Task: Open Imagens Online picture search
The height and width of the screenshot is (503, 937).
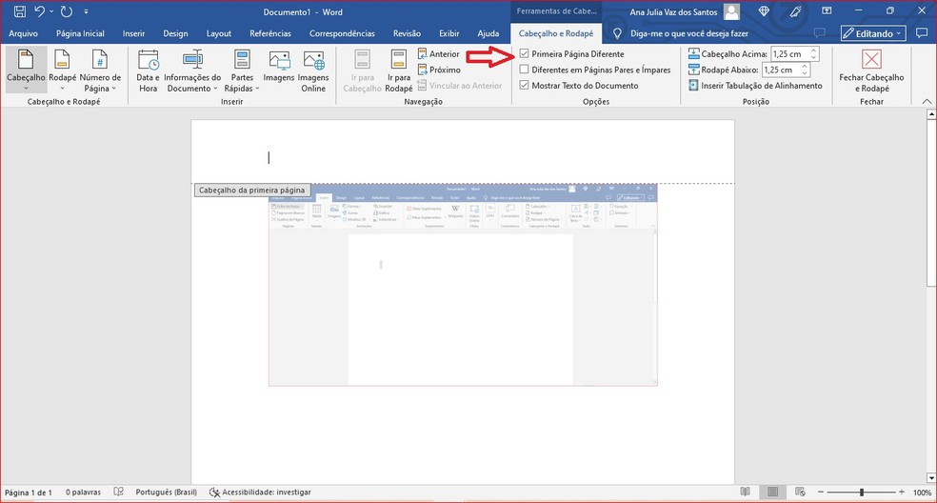Action: tap(313, 70)
